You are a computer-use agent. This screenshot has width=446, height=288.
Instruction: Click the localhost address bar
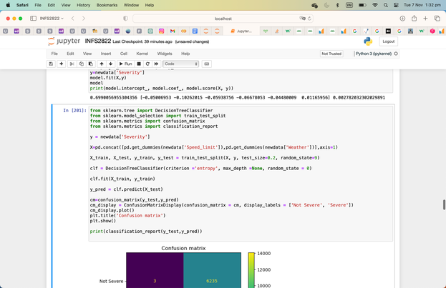(x=223, y=19)
